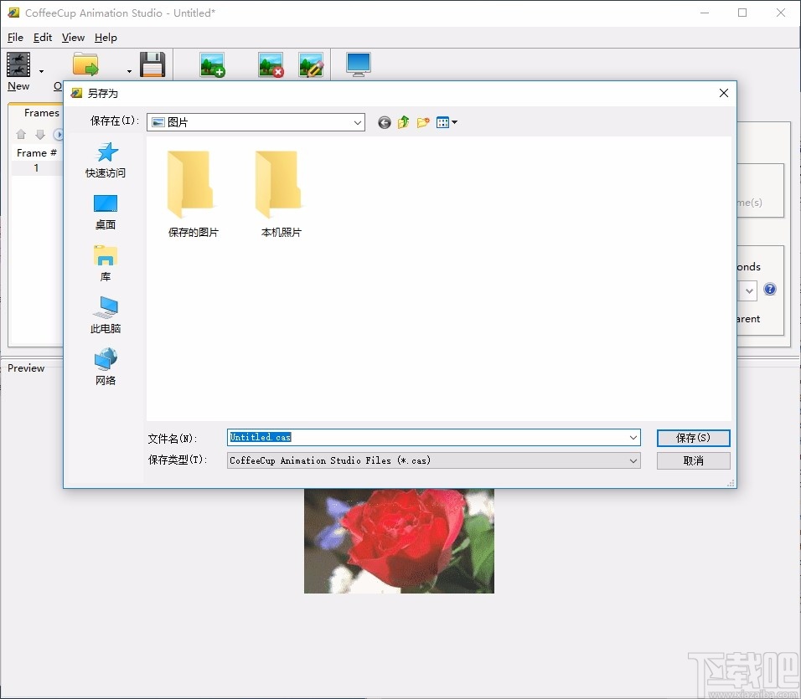Go up one folder level icon
801x699 pixels.
pos(404,122)
